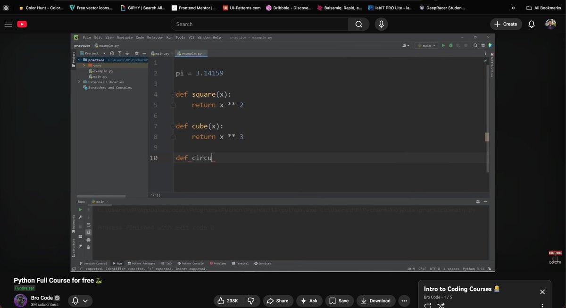Collapse all in the Project panel toolbar
This screenshot has width=566, height=308.
pos(127,53)
